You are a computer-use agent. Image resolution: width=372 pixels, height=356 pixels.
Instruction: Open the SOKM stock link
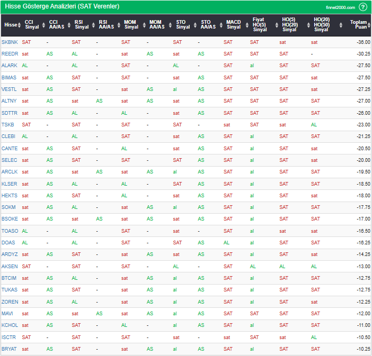(8, 207)
